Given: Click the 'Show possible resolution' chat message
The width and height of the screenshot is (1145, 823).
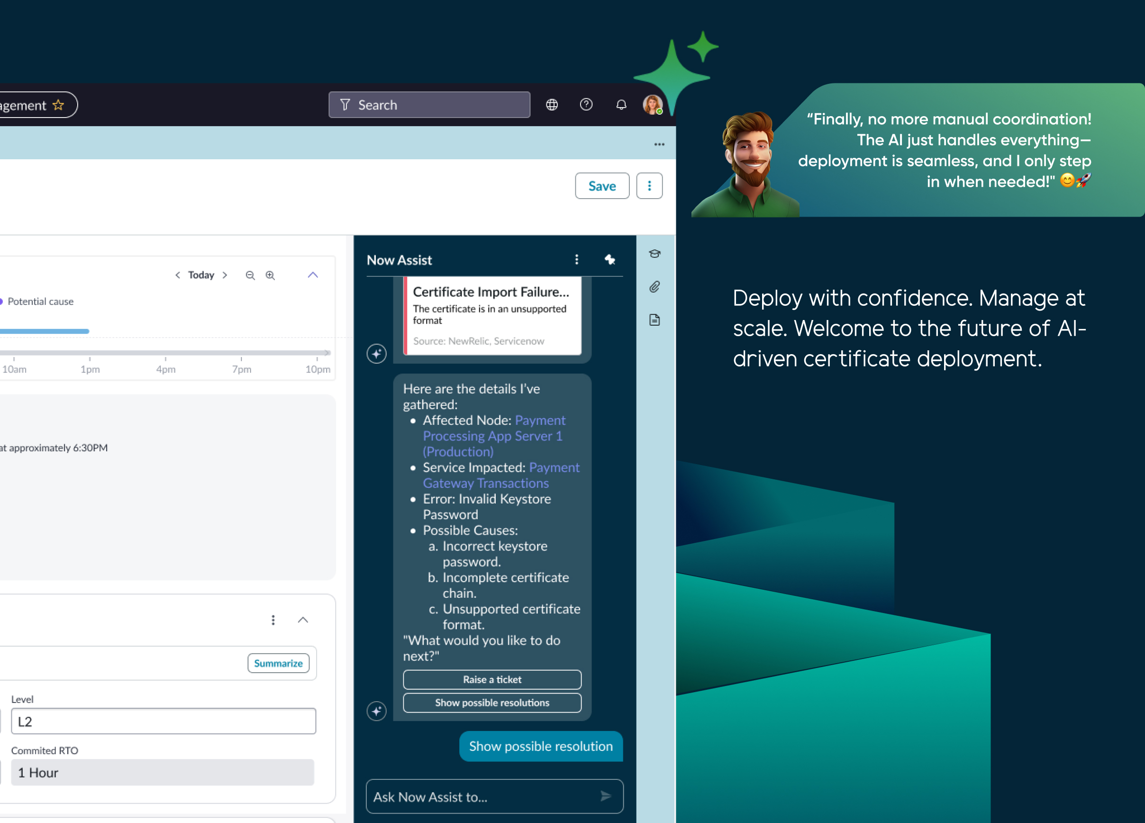Looking at the screenshot, I should coord(541,746).
